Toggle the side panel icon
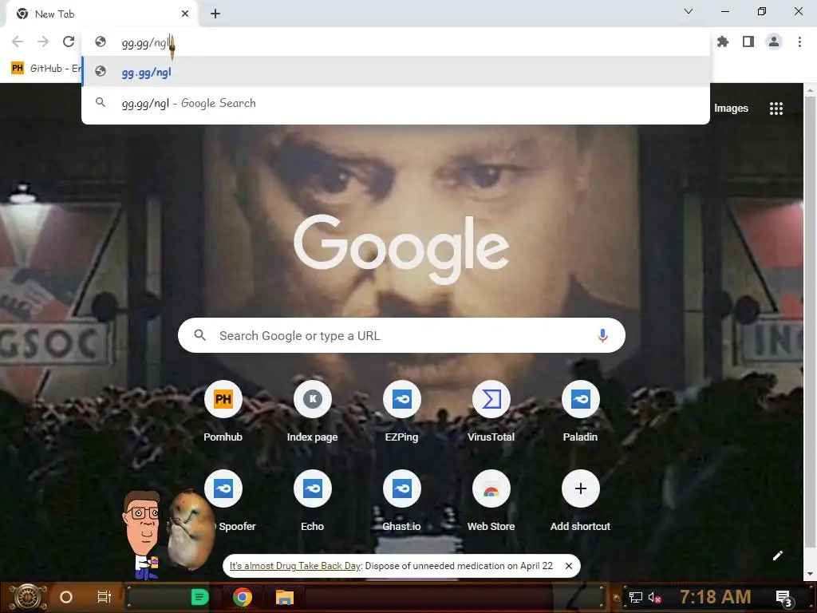This screenshot has height=613, width=817. 748,42
